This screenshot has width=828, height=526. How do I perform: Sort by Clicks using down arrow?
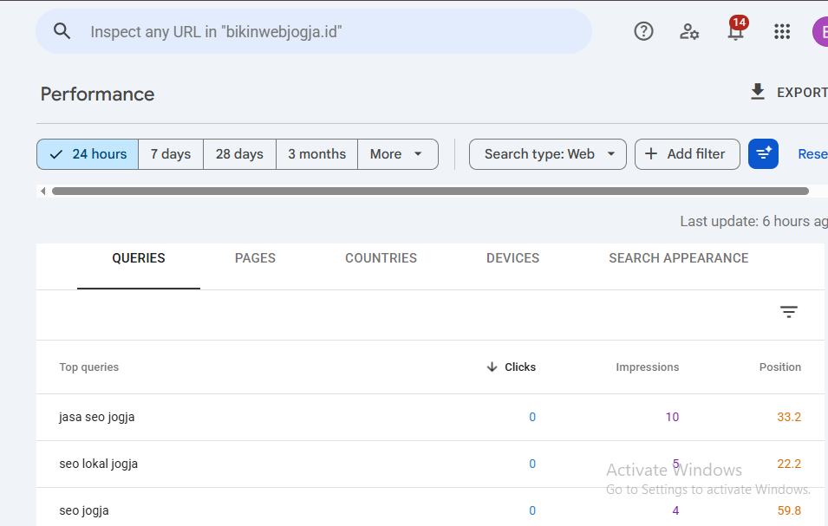click(x=492, y=367)
